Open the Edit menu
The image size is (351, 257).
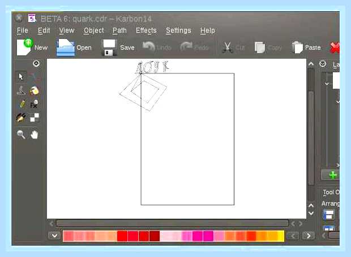point(44,31)
